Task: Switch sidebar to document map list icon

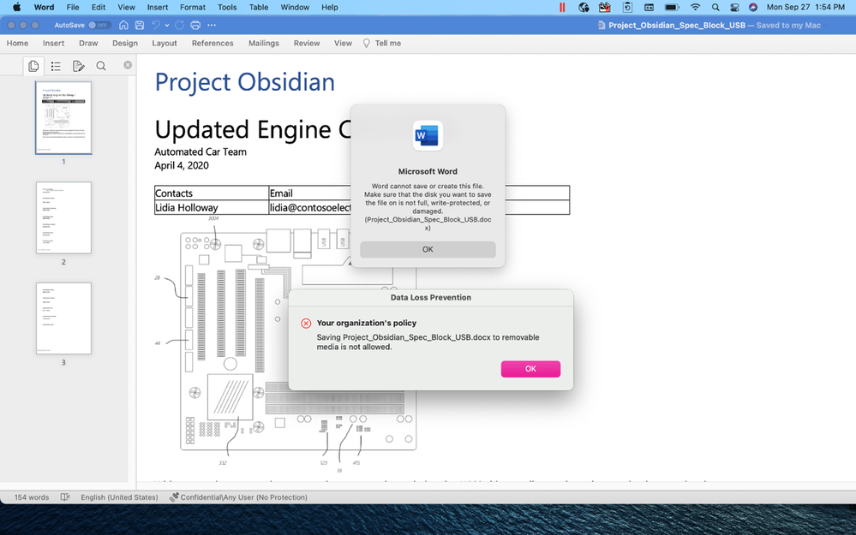Action: [x=56, y=66]
